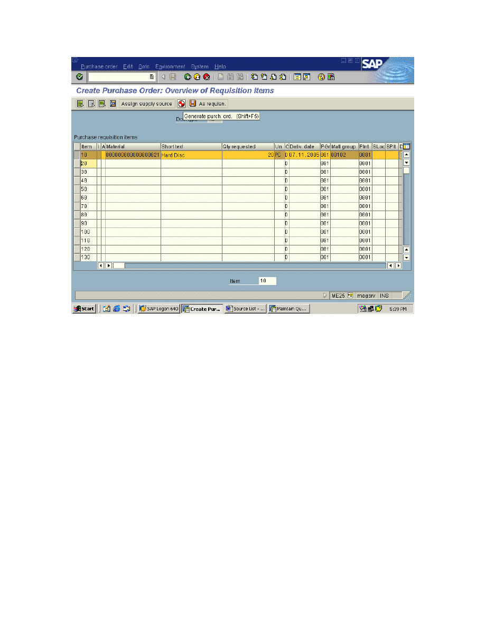
Task: Open the system info selector after ME25
Action: coord(350,296)
